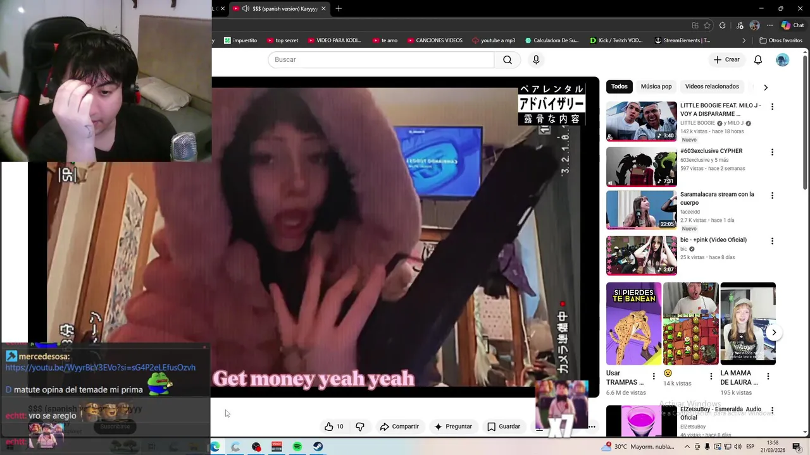The width and height of the screenshot is (810, 455).
Task: Click the YouTube Buscar search field
Action: point(381,59)
